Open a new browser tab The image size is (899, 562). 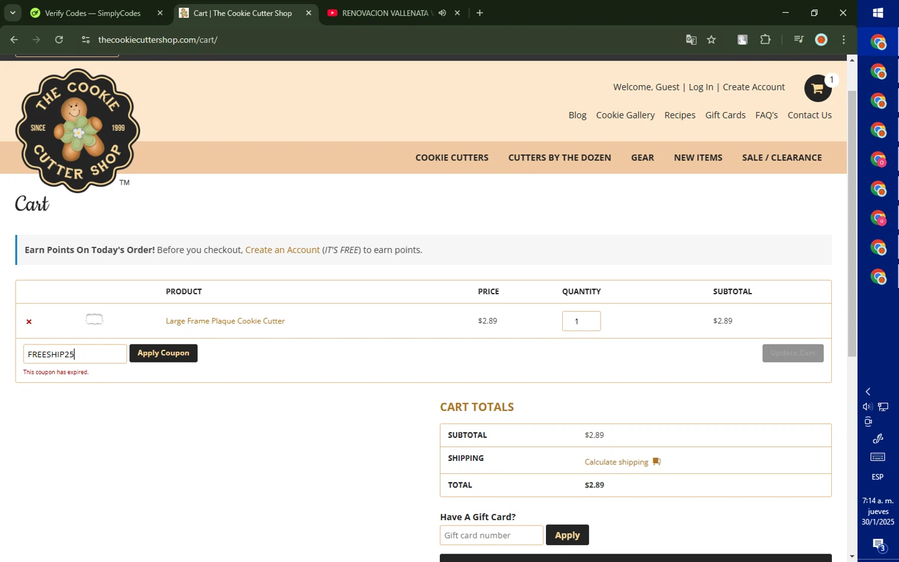click(479, 13)
